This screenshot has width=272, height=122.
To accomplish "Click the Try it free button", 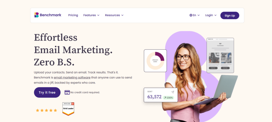I will [47, 92].
